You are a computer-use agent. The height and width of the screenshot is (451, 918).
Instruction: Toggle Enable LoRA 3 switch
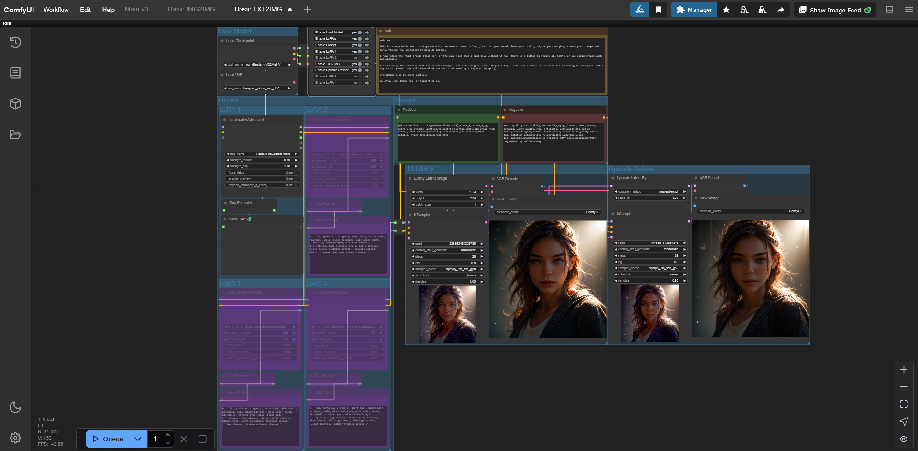coord(360,77)
